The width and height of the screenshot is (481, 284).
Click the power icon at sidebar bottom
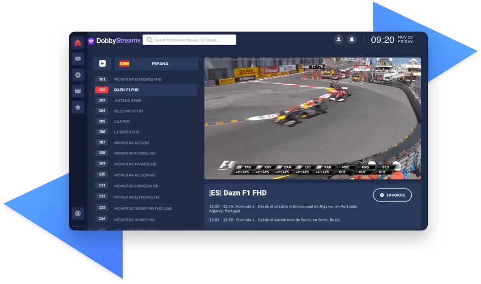(78, 213)
